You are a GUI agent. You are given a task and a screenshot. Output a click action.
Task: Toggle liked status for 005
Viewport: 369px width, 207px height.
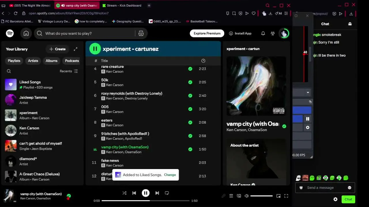click(190, 109)
